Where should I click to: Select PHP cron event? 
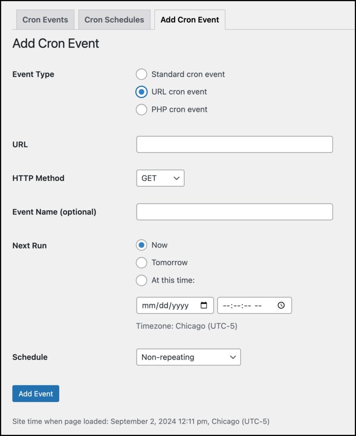coord(141,109)
